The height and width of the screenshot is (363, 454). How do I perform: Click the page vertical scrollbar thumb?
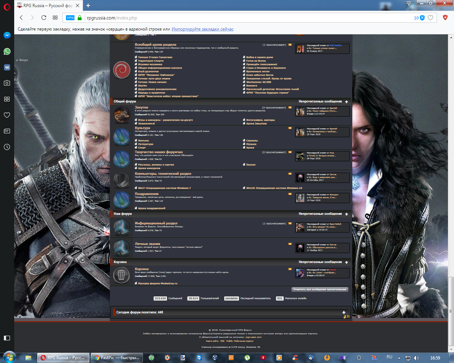pyautogui.click(x=451, y=311)
